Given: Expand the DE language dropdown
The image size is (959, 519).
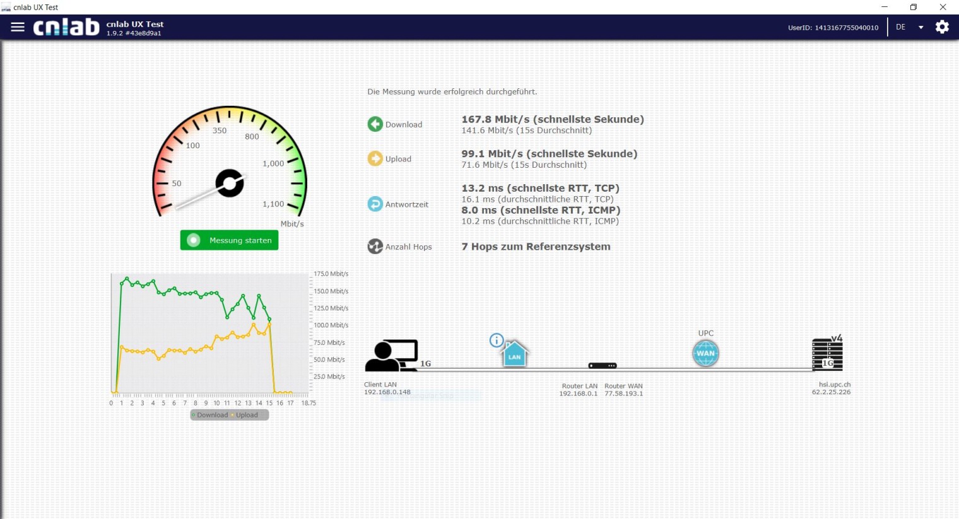Looking at the screenshot, I should [901, 27].
